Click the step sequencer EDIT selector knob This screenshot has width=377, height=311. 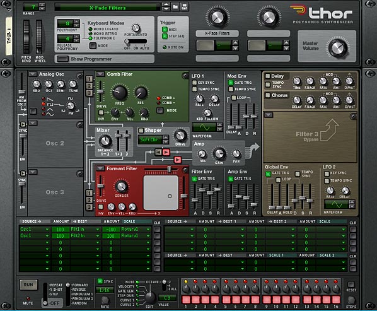(150, 297)
